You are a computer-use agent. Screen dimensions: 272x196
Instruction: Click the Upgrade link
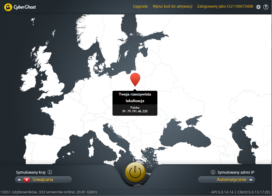coord(140,6)
